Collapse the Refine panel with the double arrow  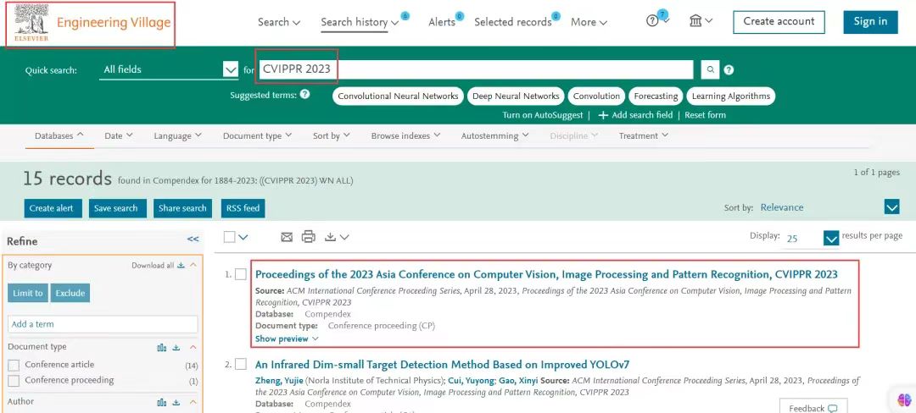click(x=193, y=240)
